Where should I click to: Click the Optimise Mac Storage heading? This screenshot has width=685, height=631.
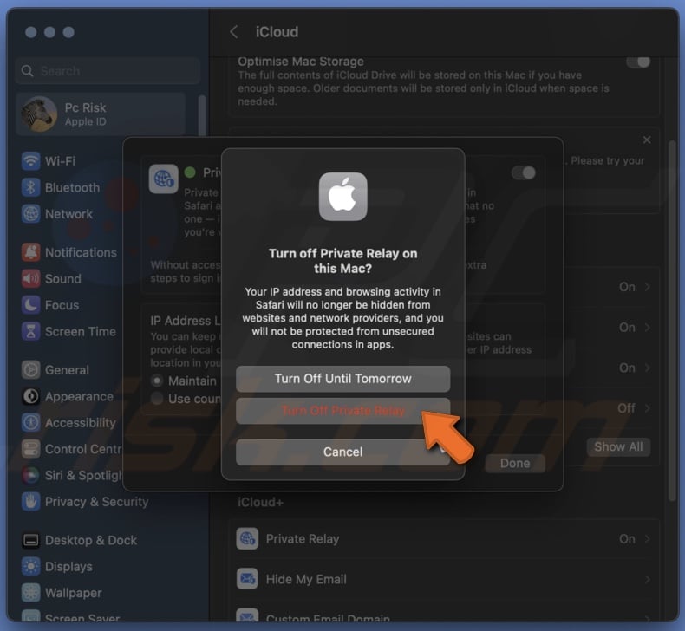point(301,62)
